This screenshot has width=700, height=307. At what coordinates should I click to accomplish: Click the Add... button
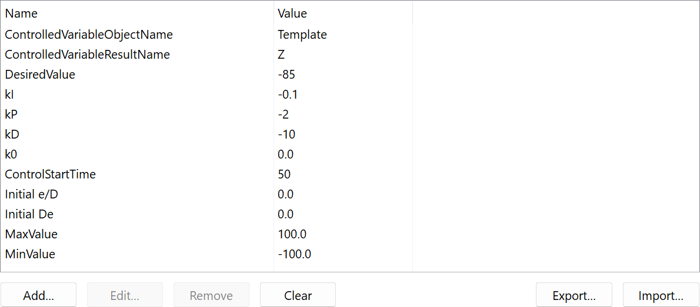point(39,295)
